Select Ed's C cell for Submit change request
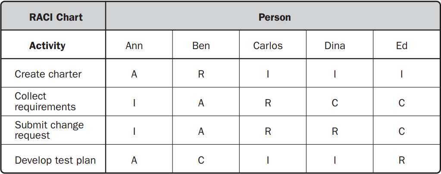441x174 pixels. click(x=401, y=132)
